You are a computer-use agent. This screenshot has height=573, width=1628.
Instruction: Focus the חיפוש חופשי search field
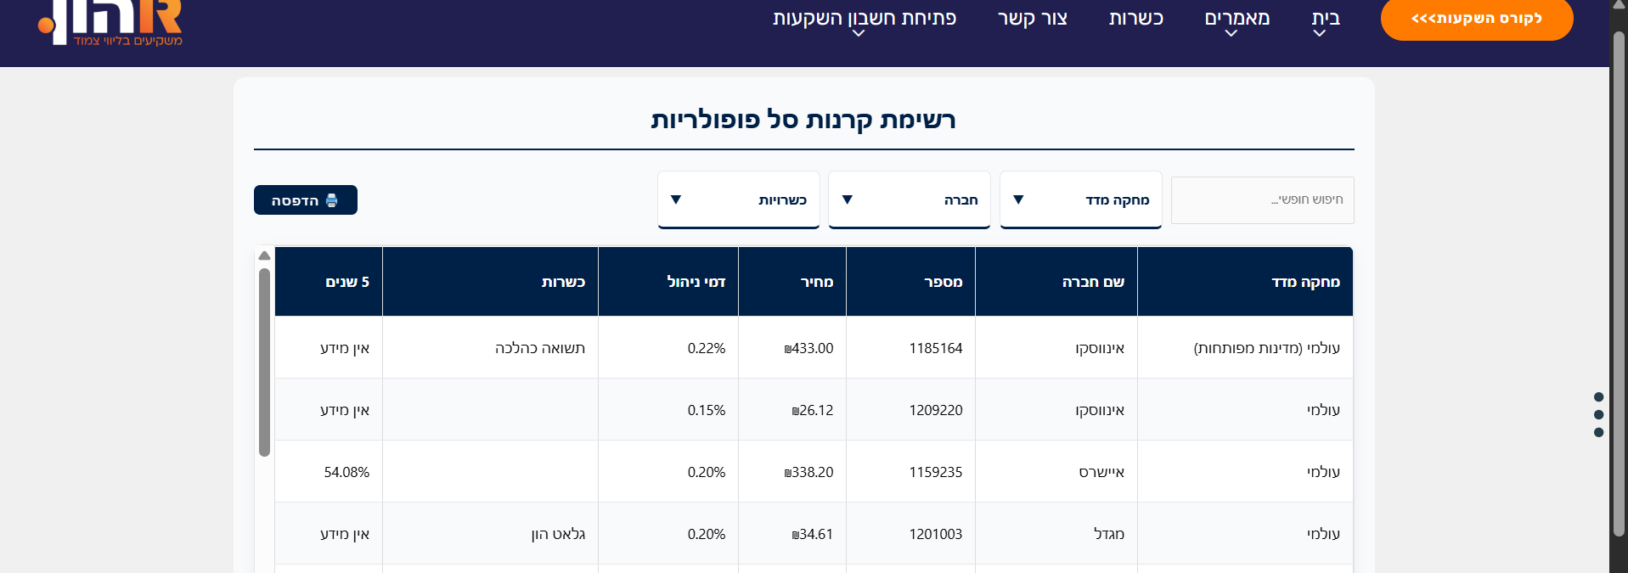click(1262, 200)
